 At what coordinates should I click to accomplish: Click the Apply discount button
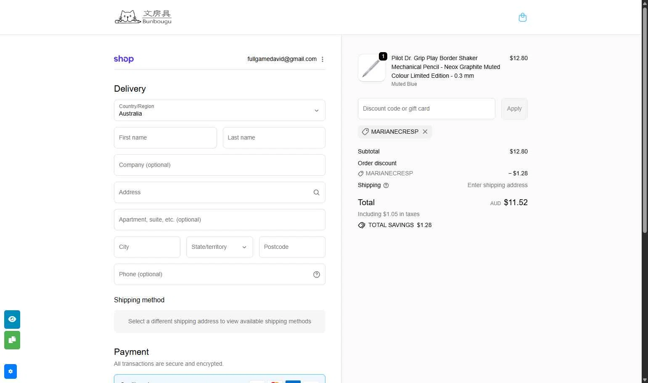514,108
